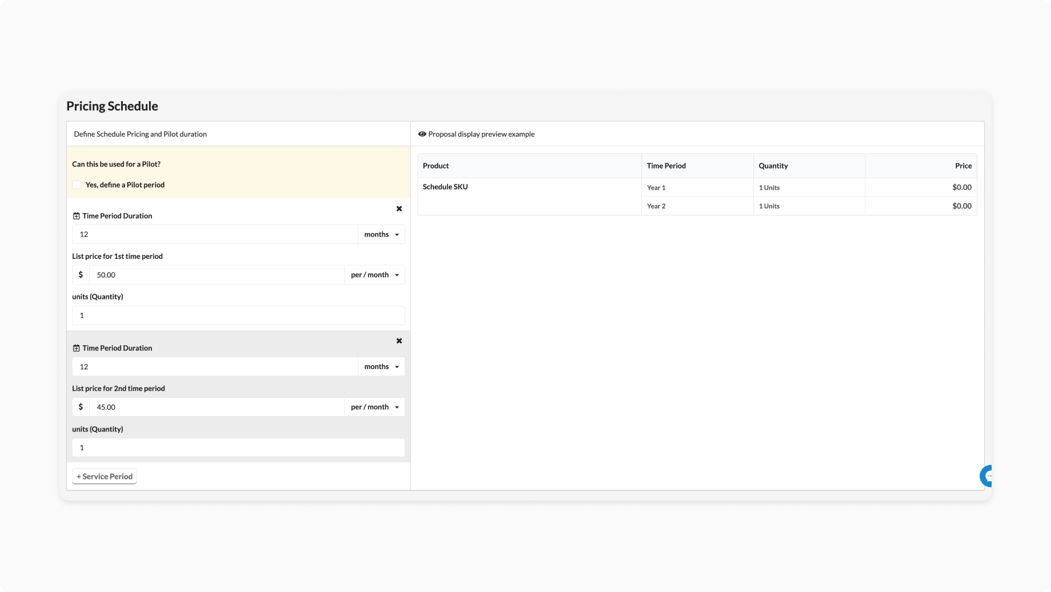1051x592 pixels.
Task: Click the second units (Quantity) input field
Action: pyautogui.click(x=238, y=447)
